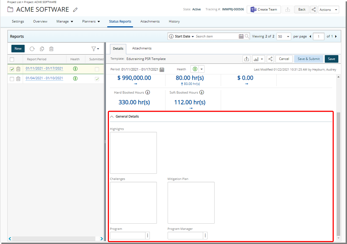Expand the Planners menu
This screenshot has width=347, height=244.
[91, 21]
